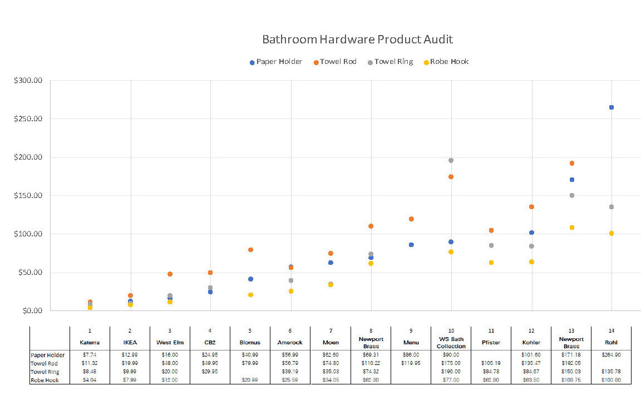Select the Menu Paper Holder data point

coord(411,245)
